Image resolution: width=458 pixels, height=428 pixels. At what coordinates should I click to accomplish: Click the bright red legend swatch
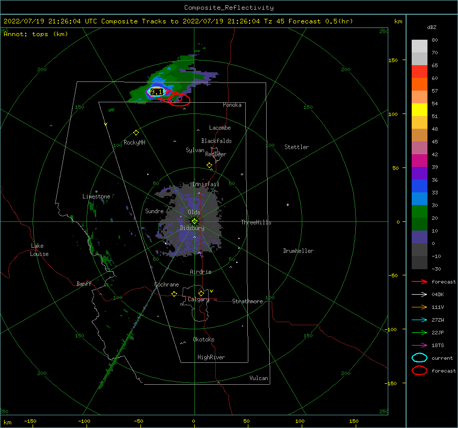(x=419, y=72)
